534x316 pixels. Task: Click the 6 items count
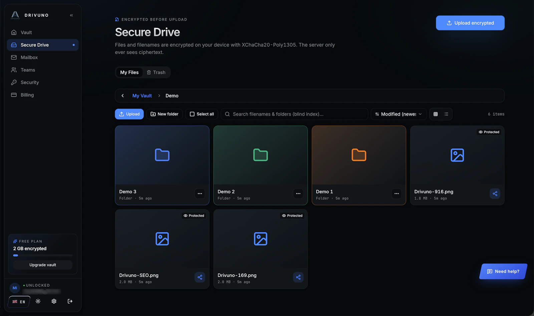[496, 114]
